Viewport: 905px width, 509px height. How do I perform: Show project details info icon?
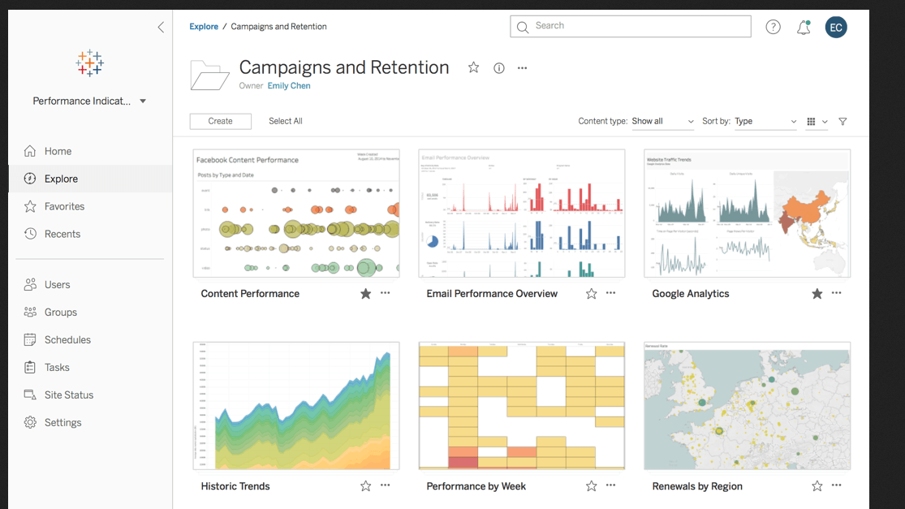pos(499,68)
